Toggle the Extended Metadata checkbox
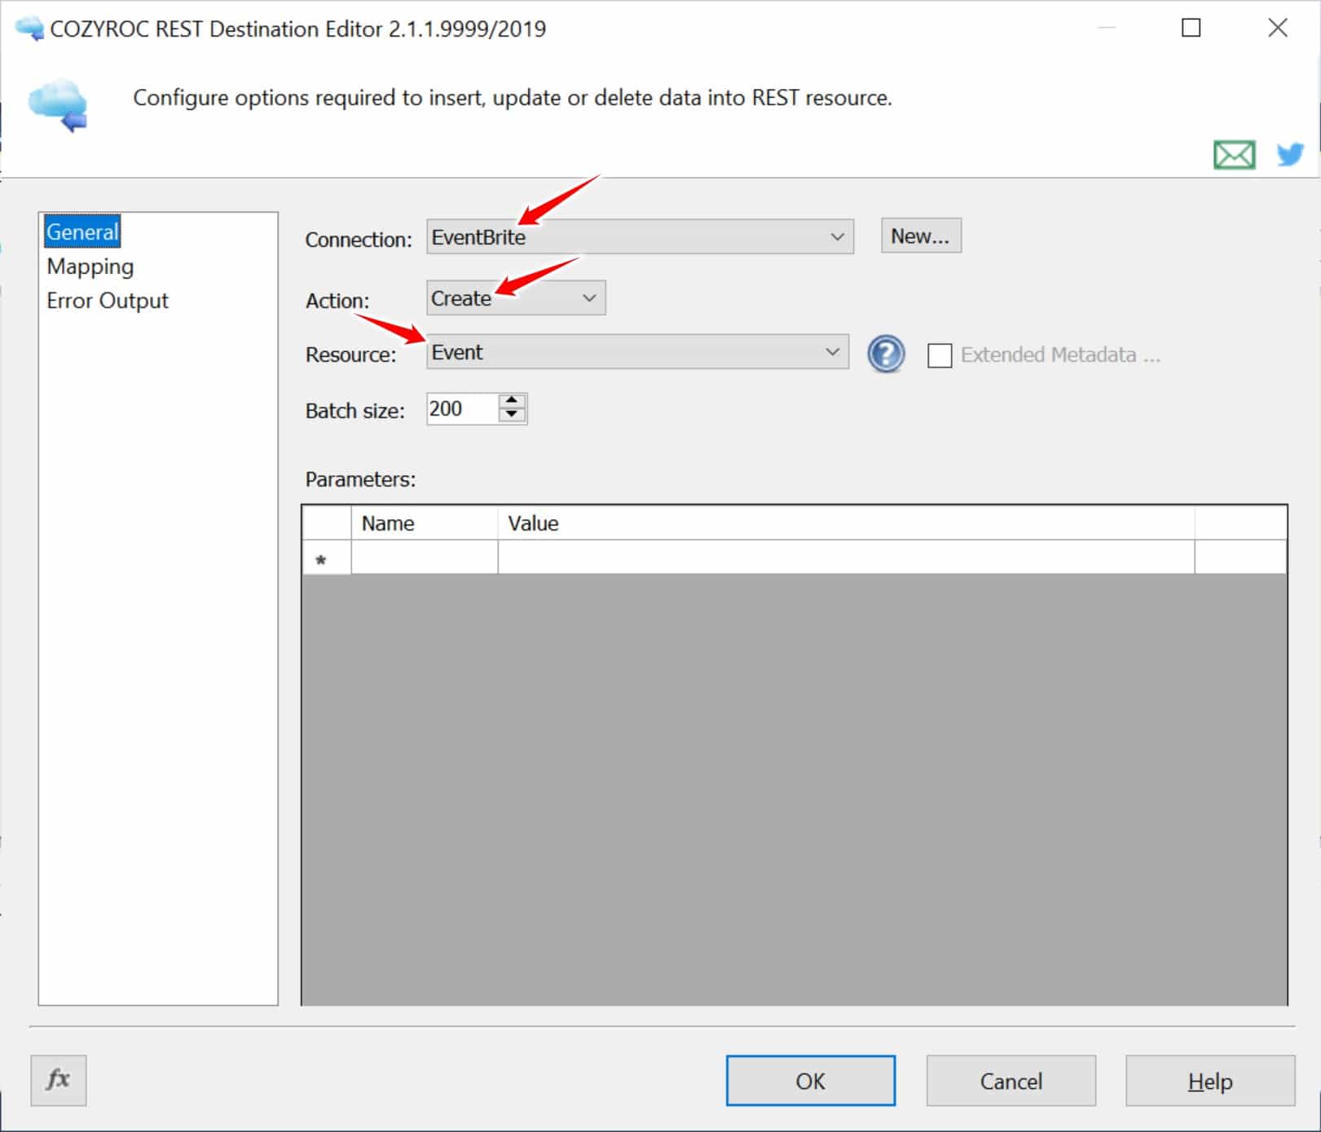 coord(940,355)
